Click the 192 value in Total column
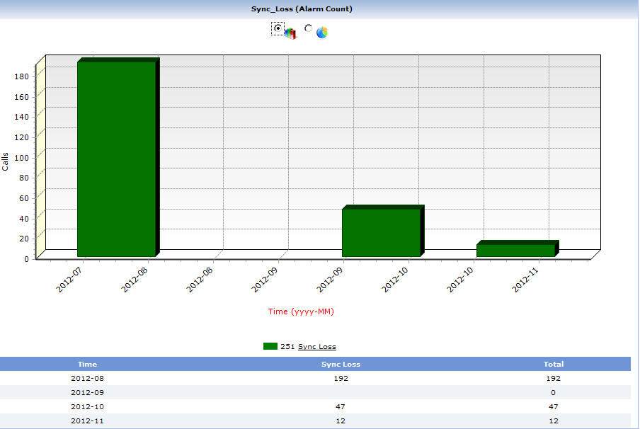The image size is (640, 429). 553,379
